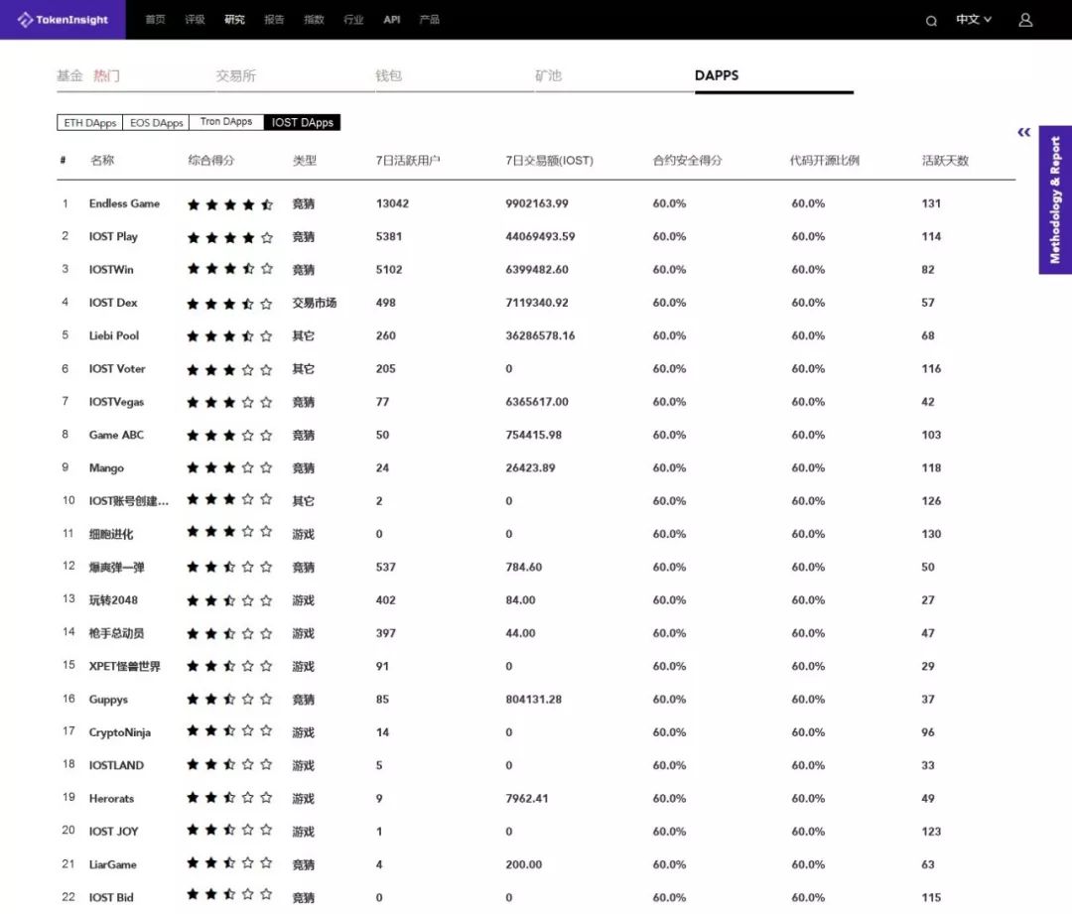Click the star rating for Guppys
Image resolution: width=1072 pixels, height=914 pixels.
230,699
